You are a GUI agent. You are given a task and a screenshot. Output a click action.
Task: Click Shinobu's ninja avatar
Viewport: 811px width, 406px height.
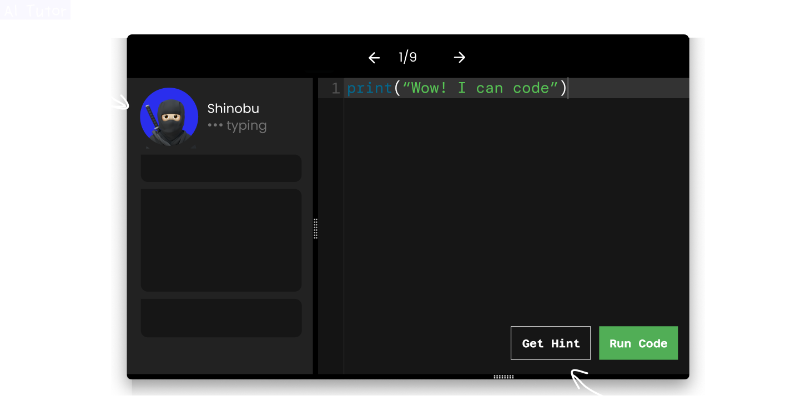169,116
